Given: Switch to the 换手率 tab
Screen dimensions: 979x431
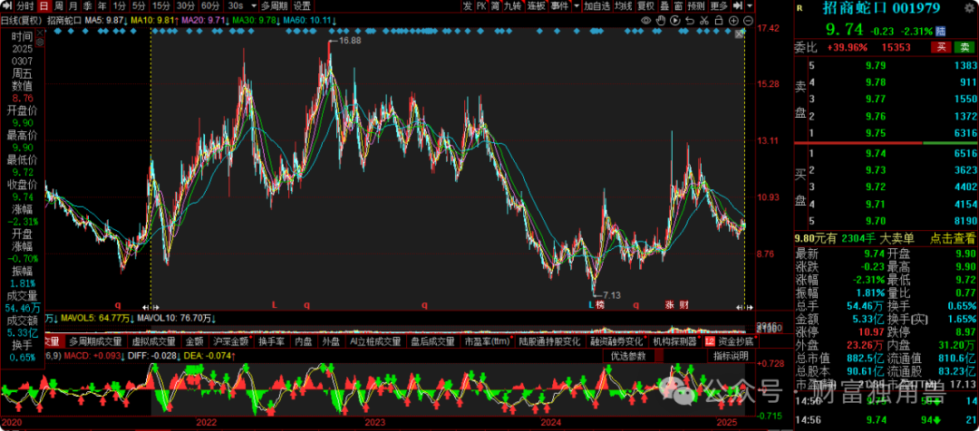Looking at the screenshot, I should pyautogui.click(x=272, y=341).
